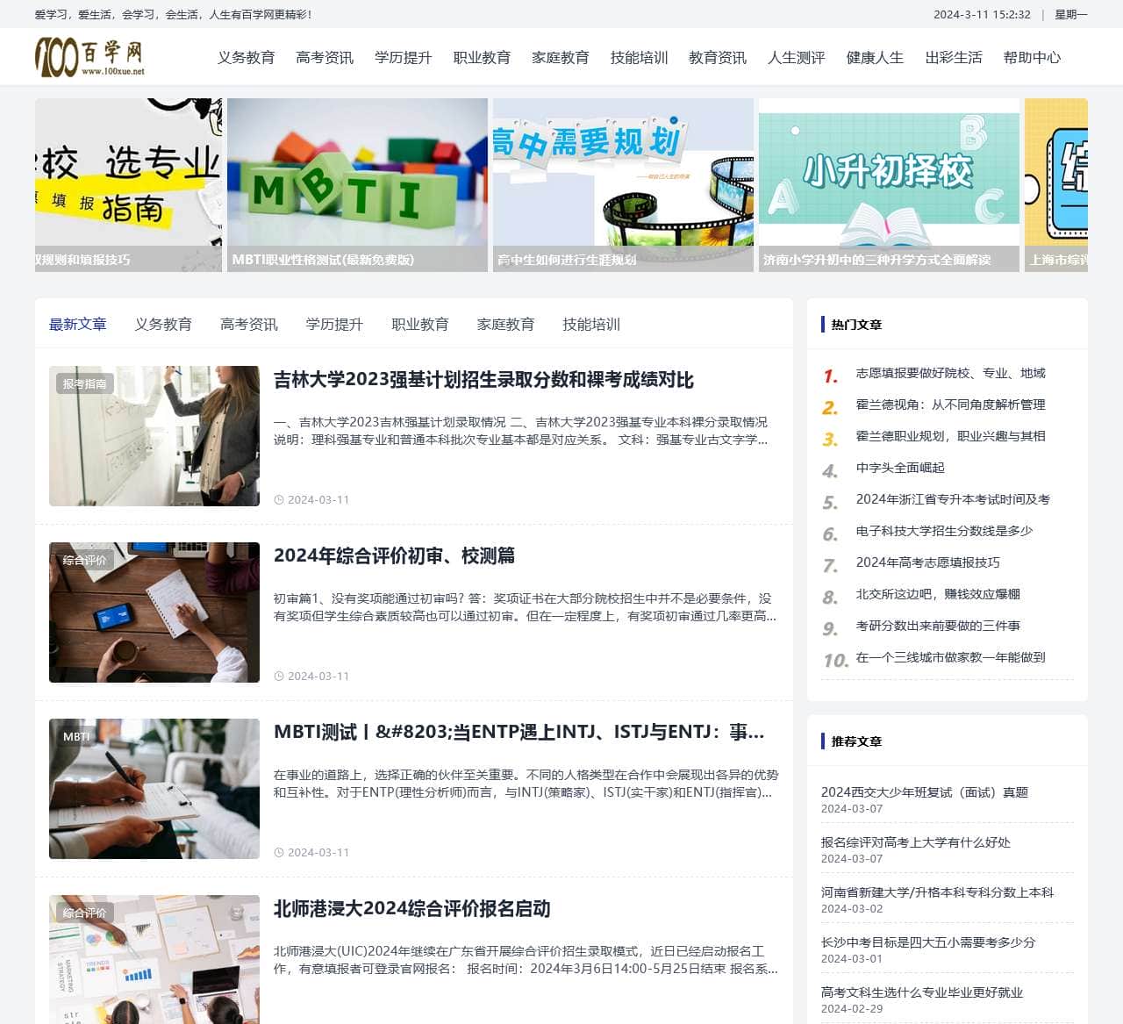
Task: Open article 北师港浸大2024综合评价报名启动
Action: pos(412,910)
